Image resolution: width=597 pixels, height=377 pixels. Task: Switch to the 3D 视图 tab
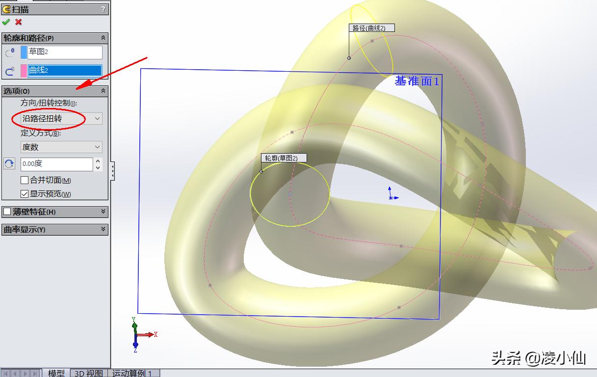pos(88,374)
